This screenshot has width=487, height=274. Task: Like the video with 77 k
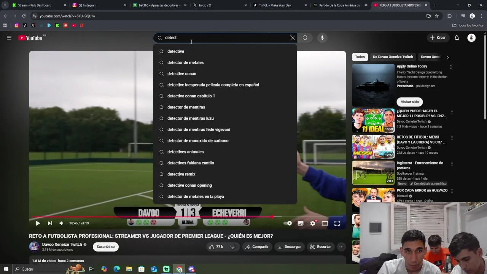[x=216, y=247]
